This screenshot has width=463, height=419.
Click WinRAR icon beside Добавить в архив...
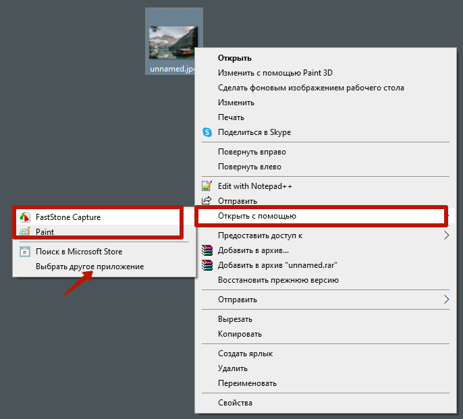[207, 250]
